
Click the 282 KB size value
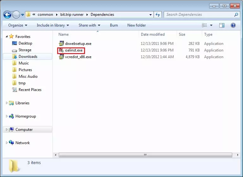point(194,44)
